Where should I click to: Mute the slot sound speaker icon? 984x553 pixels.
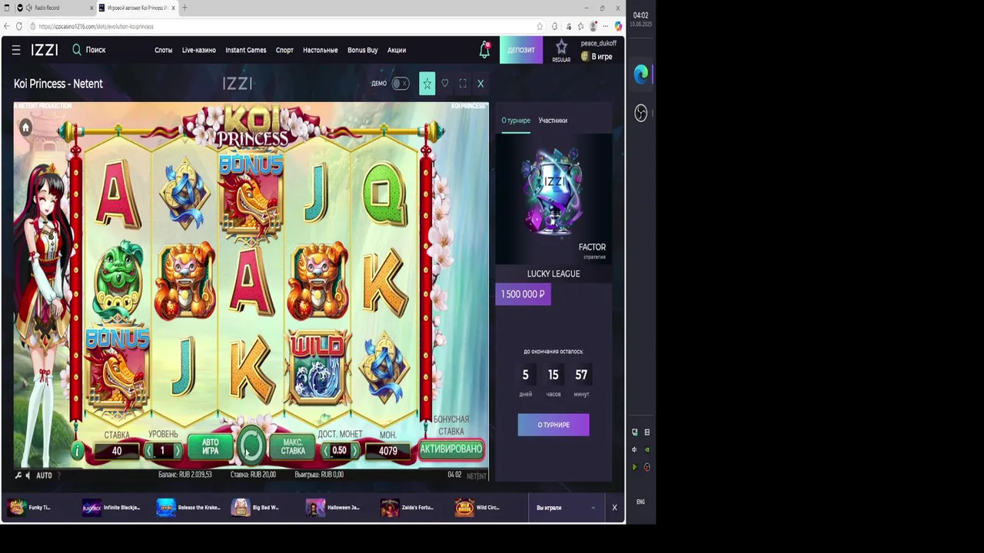[x=28, y=475]
